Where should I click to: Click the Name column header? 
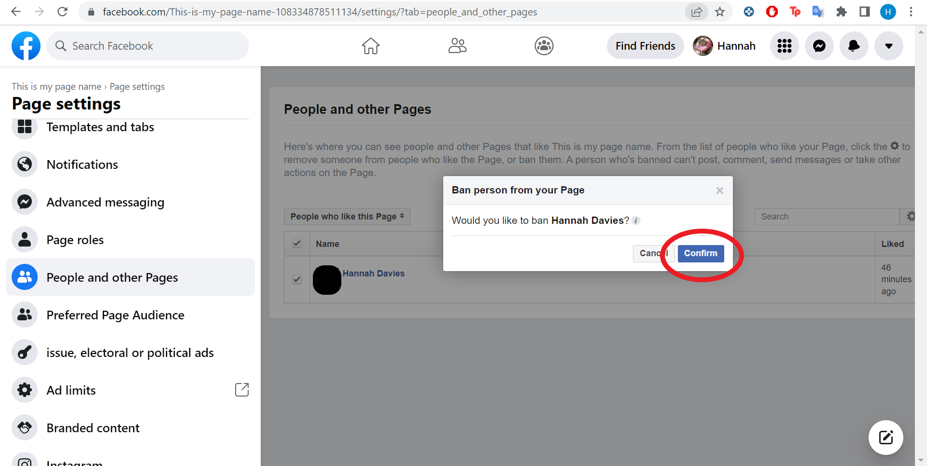point(327,244)
